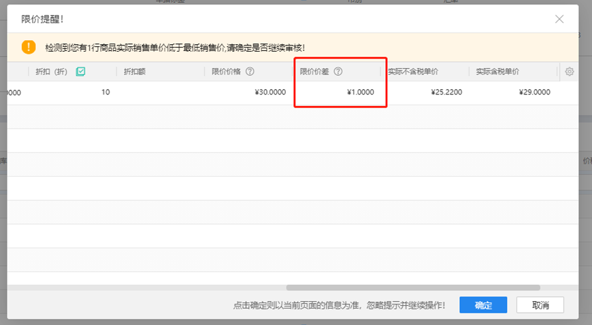Click the orange warning exclamation icon

click(28, 47)
